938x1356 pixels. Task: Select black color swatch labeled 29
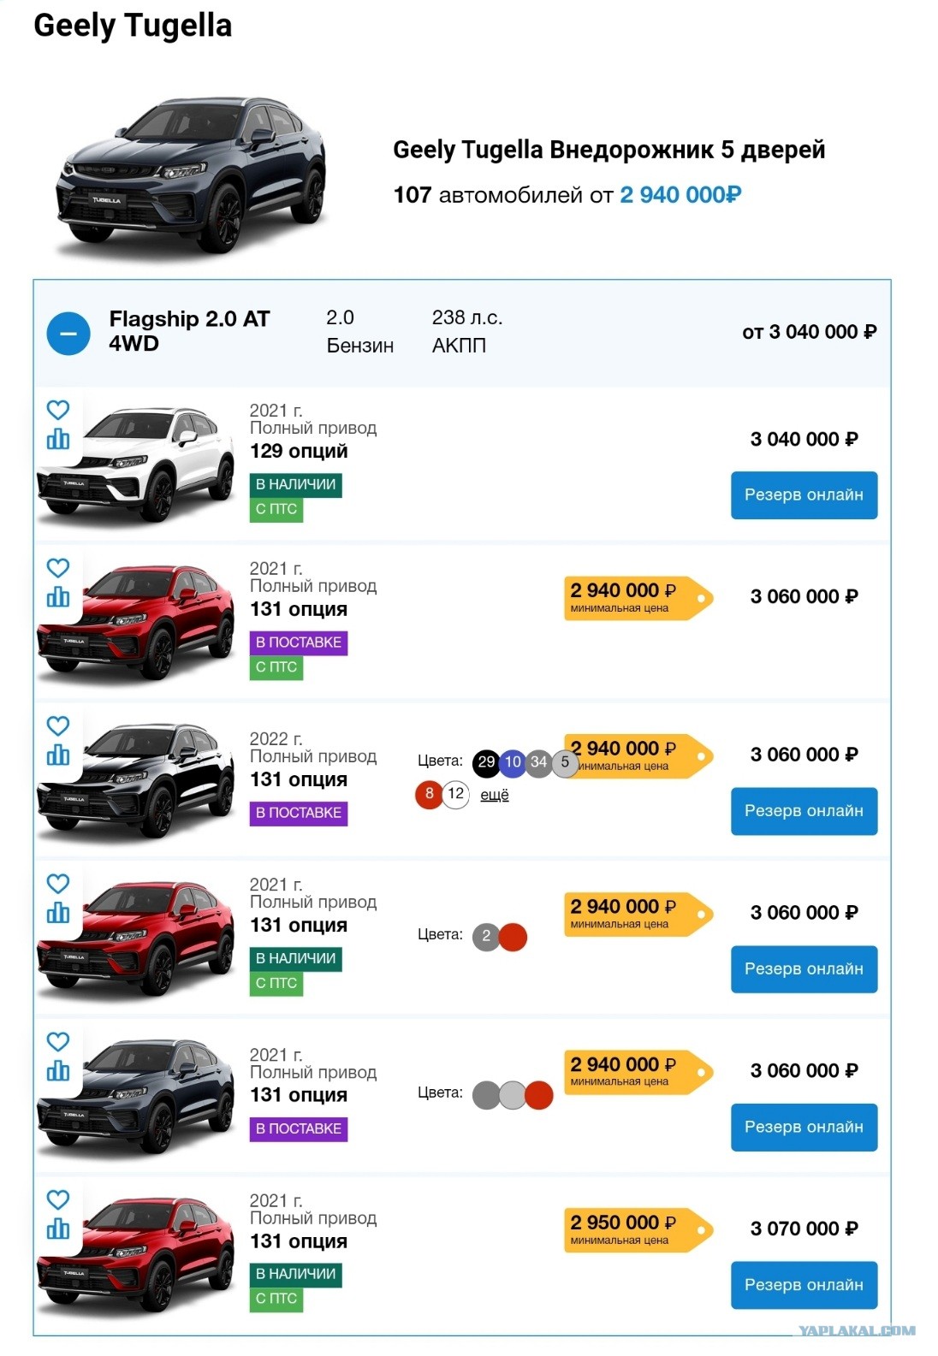486,761
